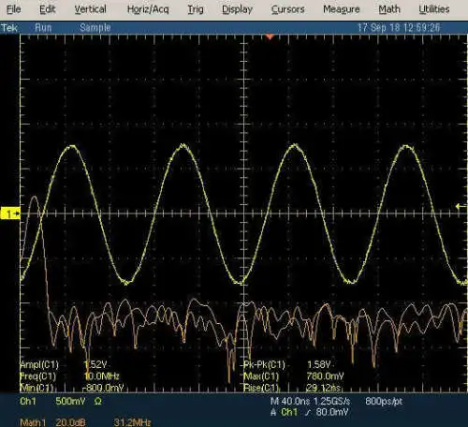Open the File menu

(14, 9)
